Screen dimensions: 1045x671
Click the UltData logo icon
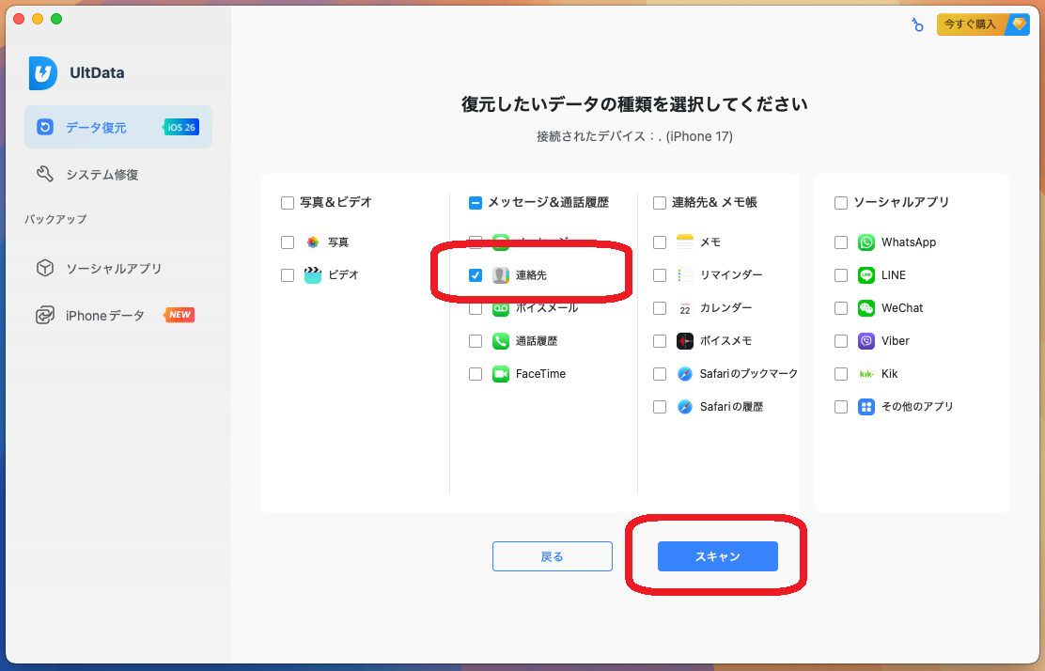pyautogui.click(x=42, y=72)
